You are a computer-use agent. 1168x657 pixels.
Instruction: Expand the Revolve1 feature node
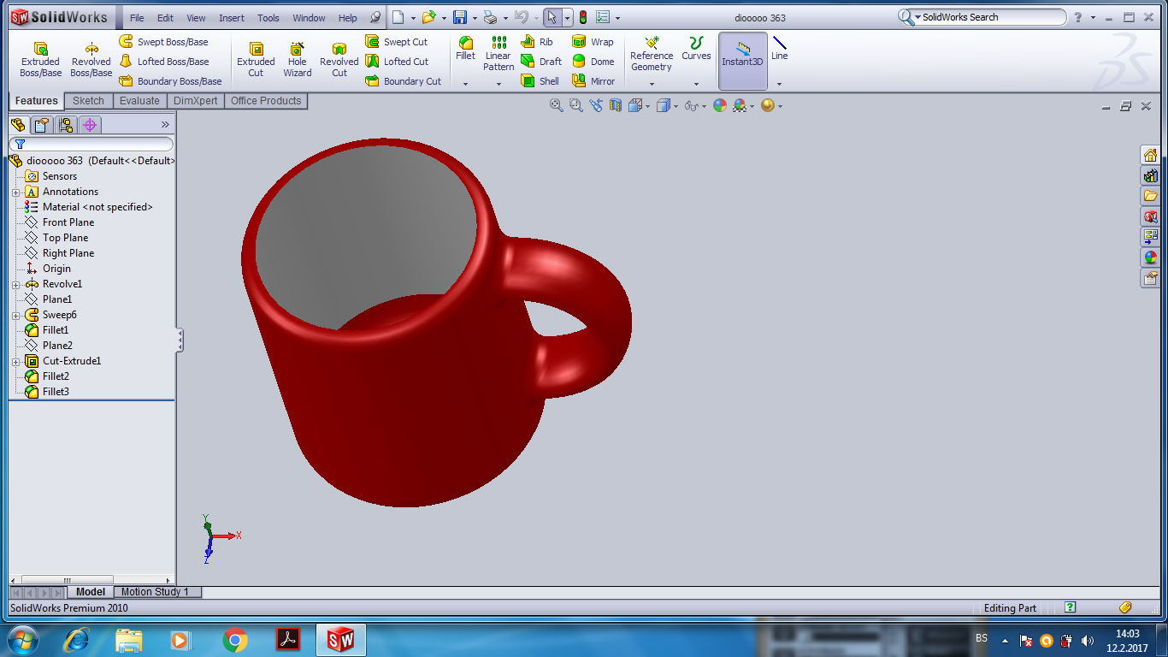tap(15, 284)
